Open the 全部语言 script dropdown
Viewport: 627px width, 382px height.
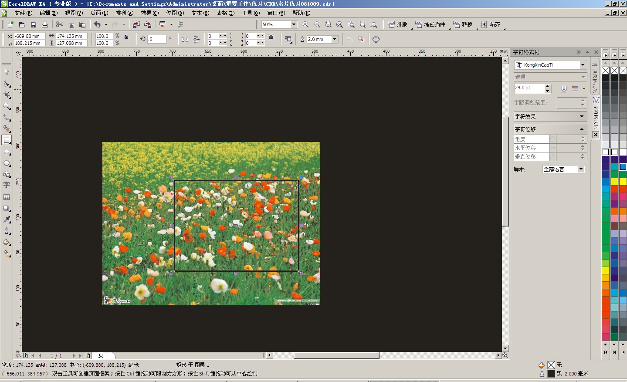(581, 169)
